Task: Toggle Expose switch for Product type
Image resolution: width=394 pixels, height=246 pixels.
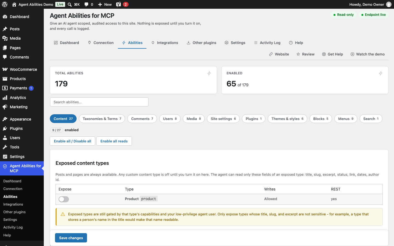Action: [64, 199]
